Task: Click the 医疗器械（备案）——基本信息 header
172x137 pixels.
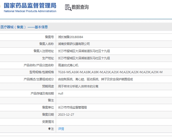Action: pos(24,27)
